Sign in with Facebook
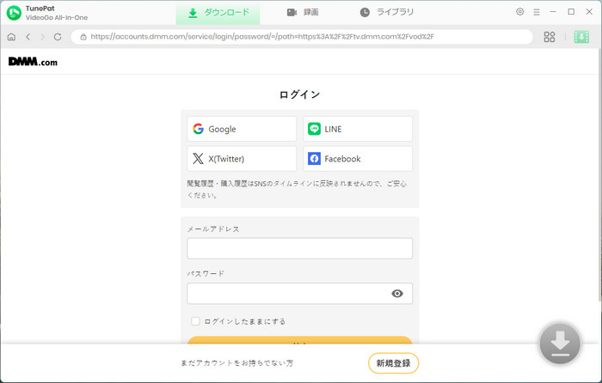The width and height of the screenshot is (602, 383). coord(358,158)
